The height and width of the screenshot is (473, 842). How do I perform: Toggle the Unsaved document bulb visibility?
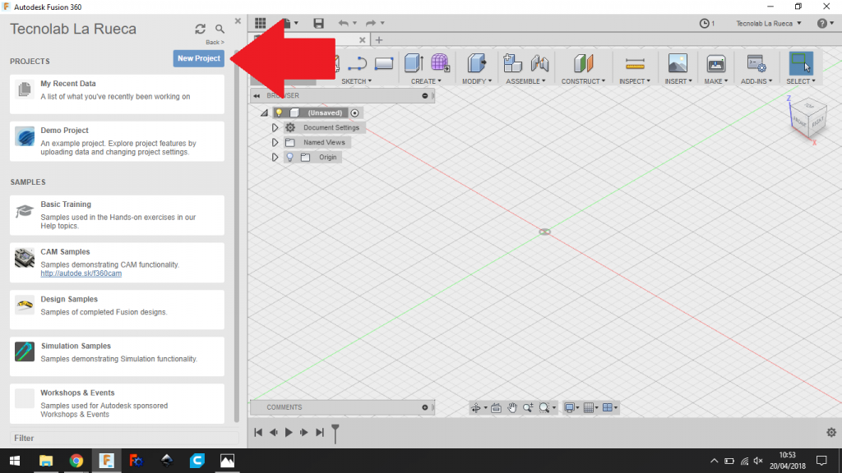(279, 112)
